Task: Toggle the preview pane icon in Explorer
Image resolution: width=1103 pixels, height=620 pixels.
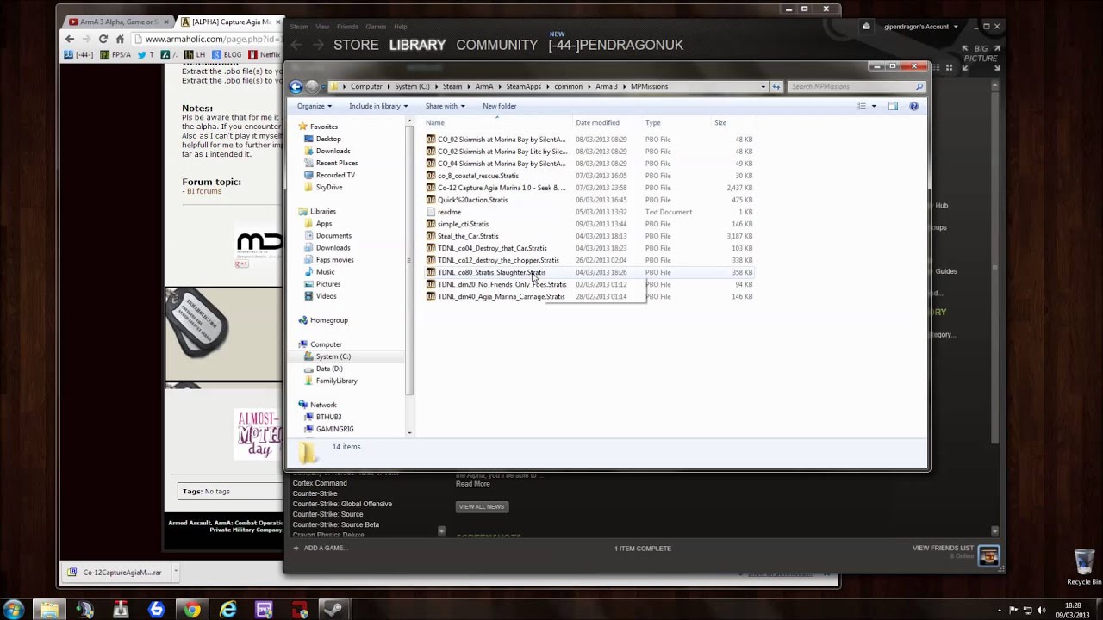Action: point(893,106)
